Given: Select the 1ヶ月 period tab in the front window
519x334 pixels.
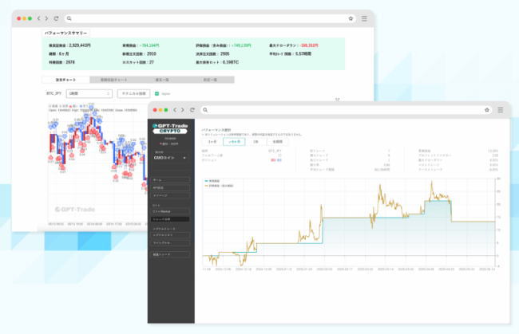Looking at the screenshot, I should [x=212, y=142].
